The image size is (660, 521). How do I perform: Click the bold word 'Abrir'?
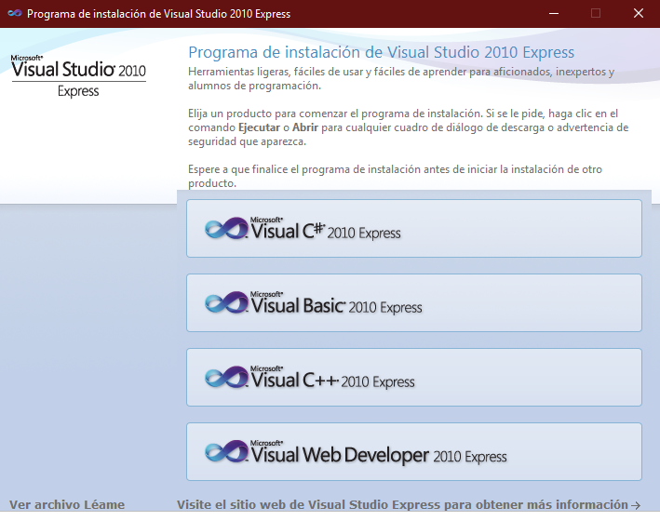[x=305, y=127]
